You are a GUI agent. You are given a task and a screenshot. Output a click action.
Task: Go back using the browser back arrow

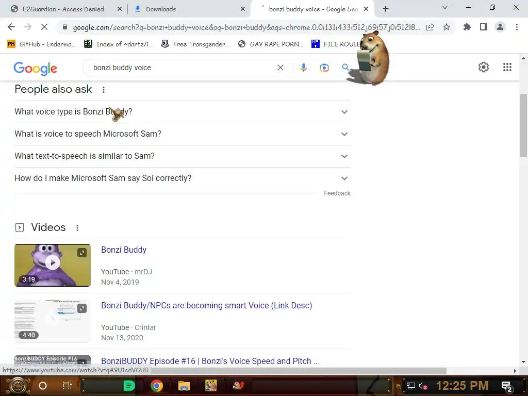[11, 27]
